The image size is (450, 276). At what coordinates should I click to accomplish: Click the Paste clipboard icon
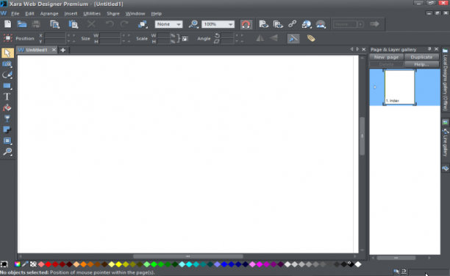[x=74, y=24]
